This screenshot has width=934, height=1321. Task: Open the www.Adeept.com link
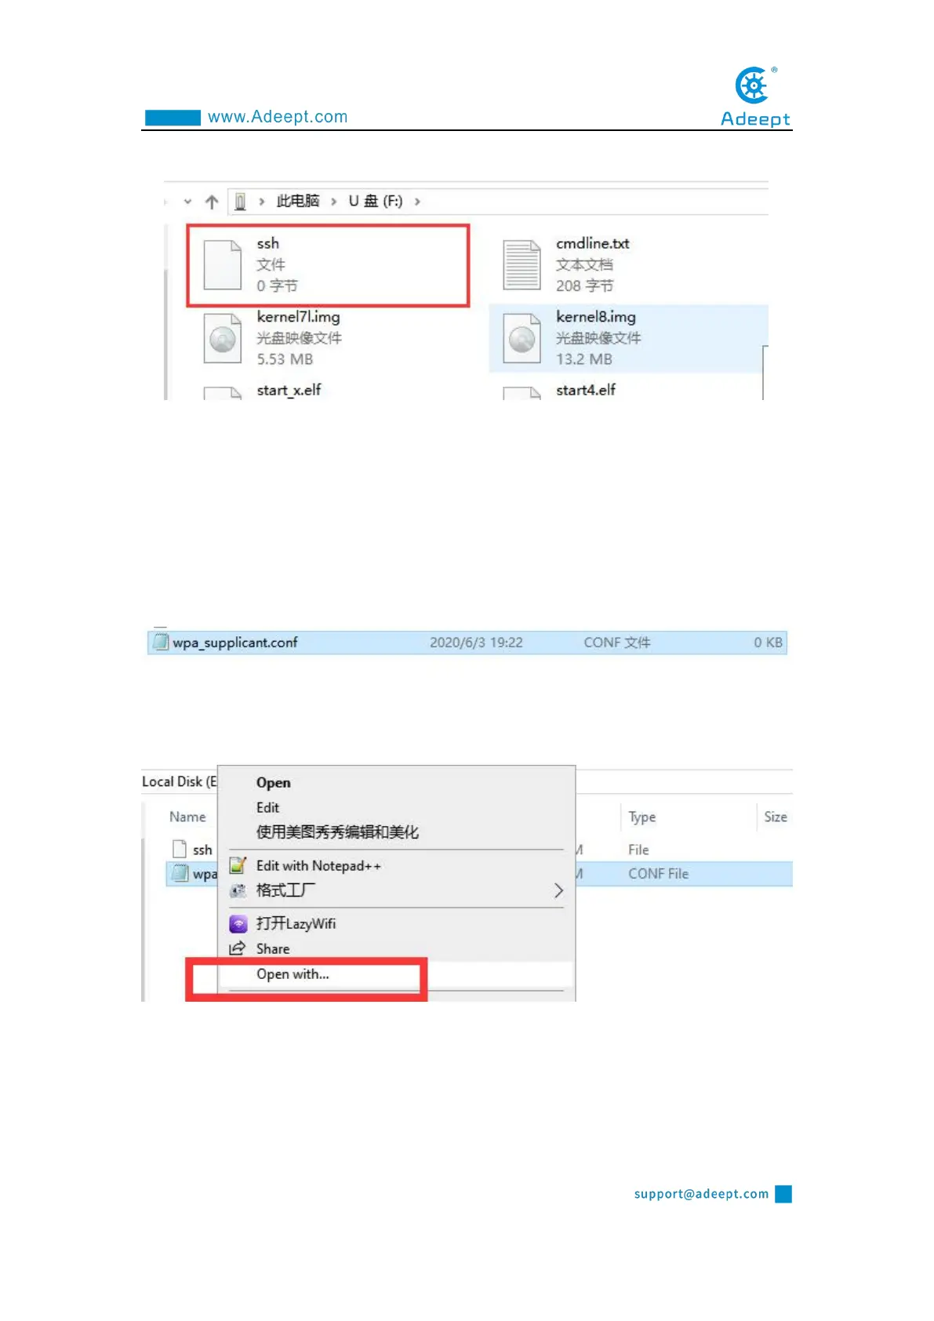point(278,117)
